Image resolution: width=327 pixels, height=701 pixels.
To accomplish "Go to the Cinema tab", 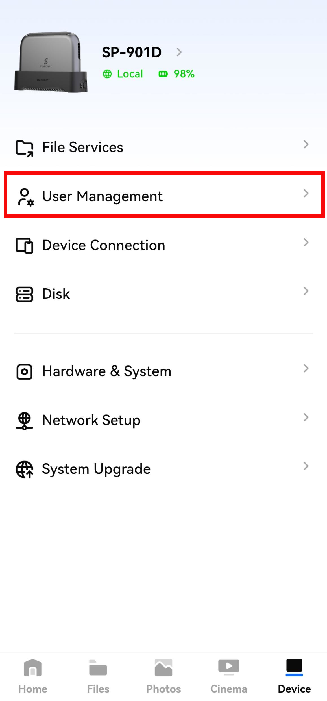I will 229,676.
